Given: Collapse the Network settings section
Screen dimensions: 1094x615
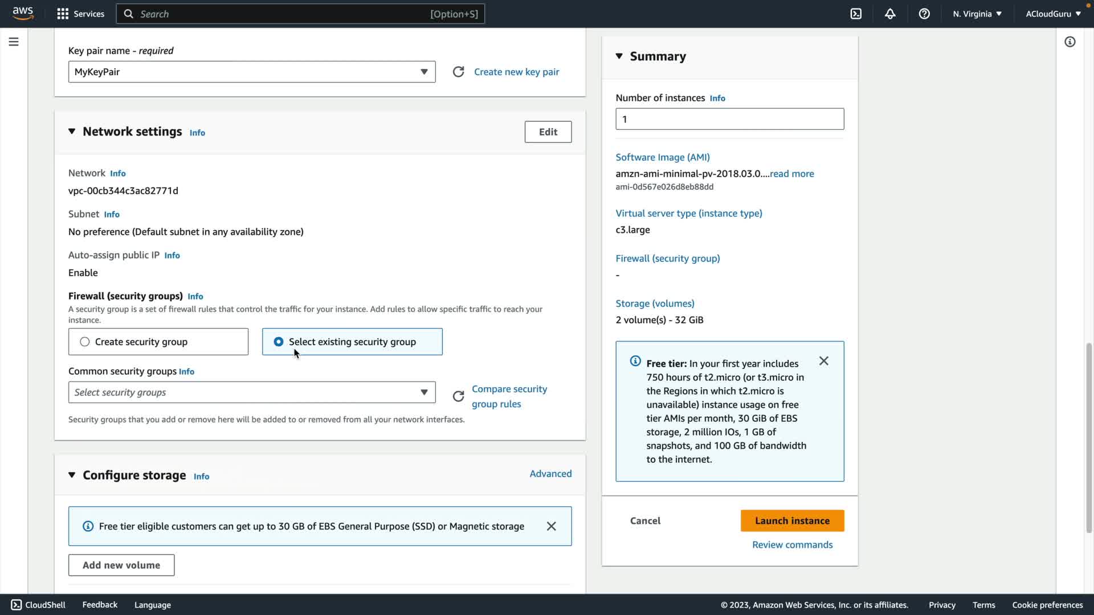Looking at the screenshot, I should click(x=72, y=132).
